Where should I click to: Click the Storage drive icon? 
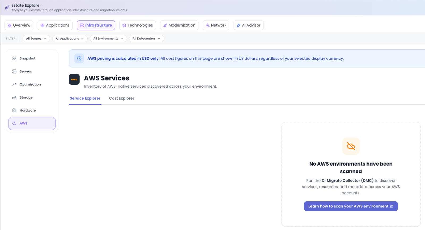point(14,97)
